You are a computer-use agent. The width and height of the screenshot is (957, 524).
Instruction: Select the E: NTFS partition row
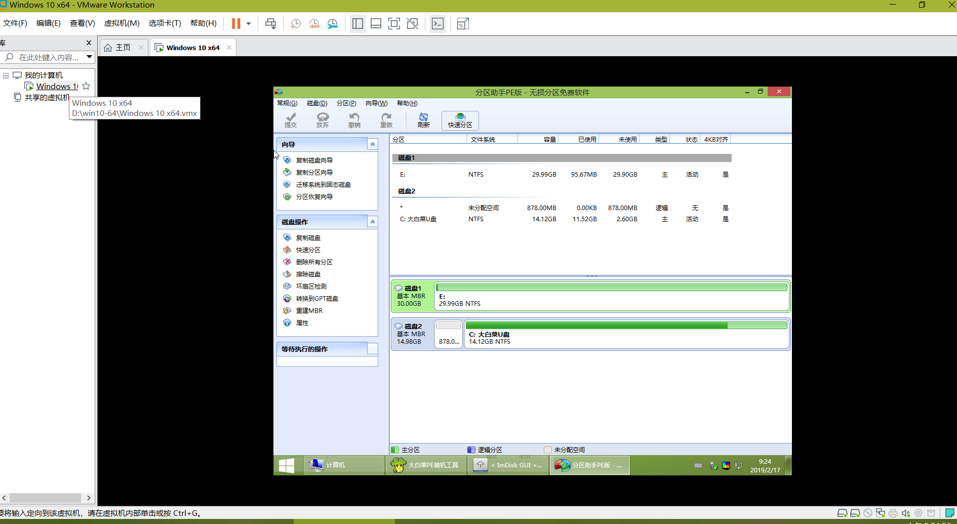pyautogui.click(x=562, y=174)
